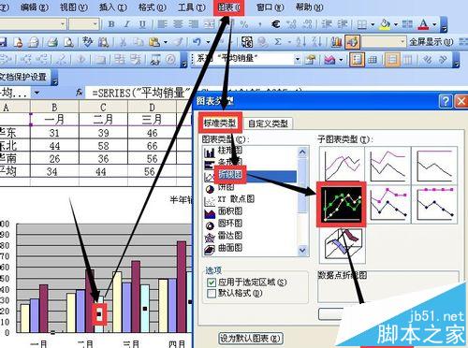The image size is (468, 348).
Task: Open the font color dropdown arrow
Action: point(434,24)
